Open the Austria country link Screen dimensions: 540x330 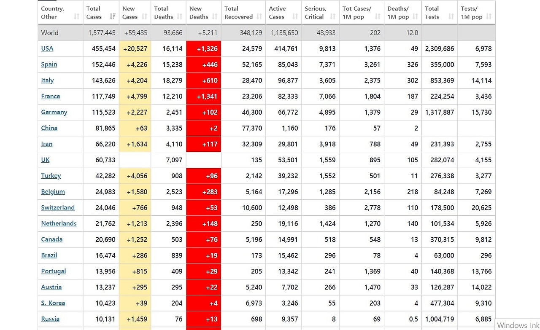click(51, 287)
